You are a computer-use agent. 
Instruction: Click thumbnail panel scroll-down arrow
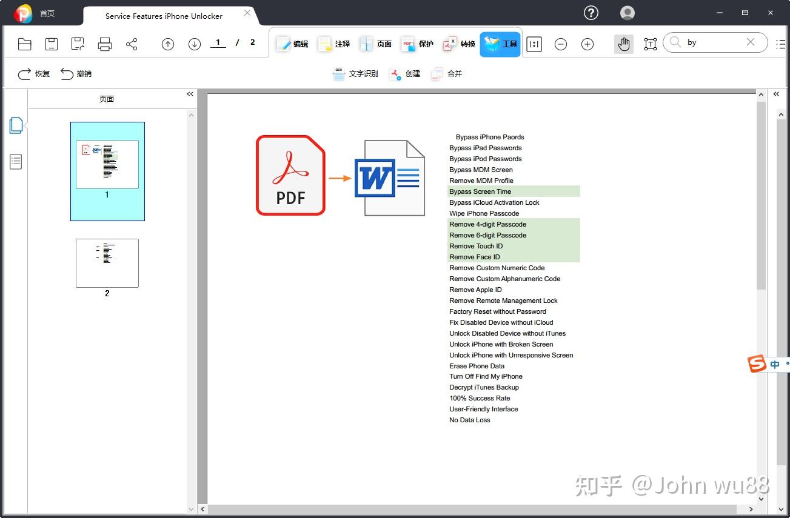(x=192, y=509)
